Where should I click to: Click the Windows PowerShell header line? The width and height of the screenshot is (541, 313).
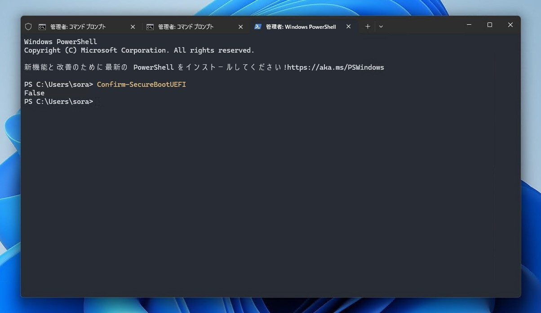coord(61,42)
